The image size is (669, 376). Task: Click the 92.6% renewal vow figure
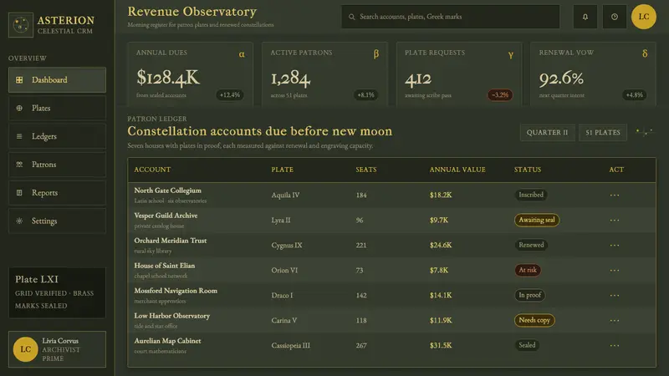tap(561, 78)
